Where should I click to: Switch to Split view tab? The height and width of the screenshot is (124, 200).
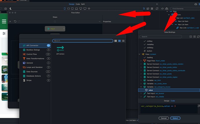(x=83, y=4)
